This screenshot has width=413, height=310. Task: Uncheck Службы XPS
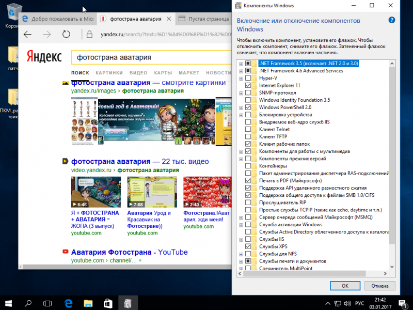[248, 246]
